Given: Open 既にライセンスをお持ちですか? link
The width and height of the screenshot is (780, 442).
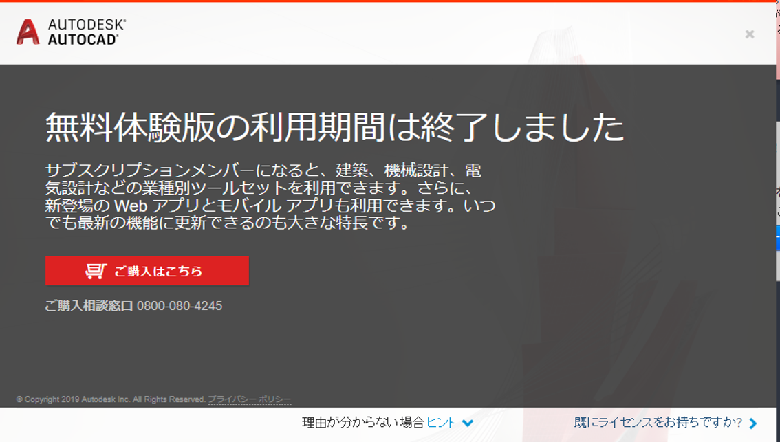Looking at the screenshot, I should point(658,423).
